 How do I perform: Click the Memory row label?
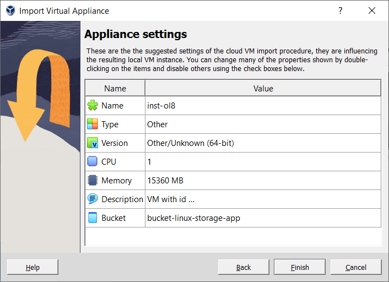click(116, 180)
